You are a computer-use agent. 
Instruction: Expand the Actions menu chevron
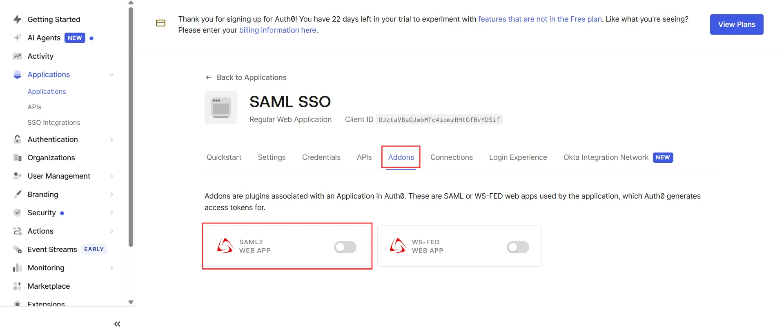pyautogui.click(x=111, y=231)
